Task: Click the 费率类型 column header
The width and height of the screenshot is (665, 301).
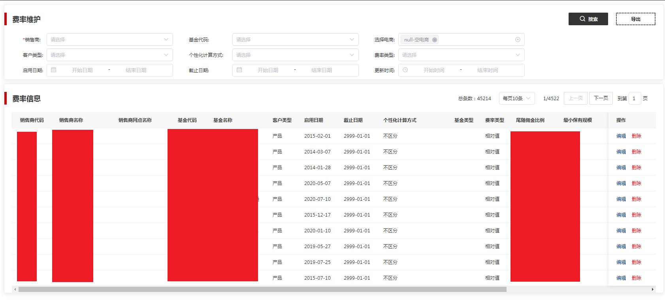Action: [x=495, y=120]
